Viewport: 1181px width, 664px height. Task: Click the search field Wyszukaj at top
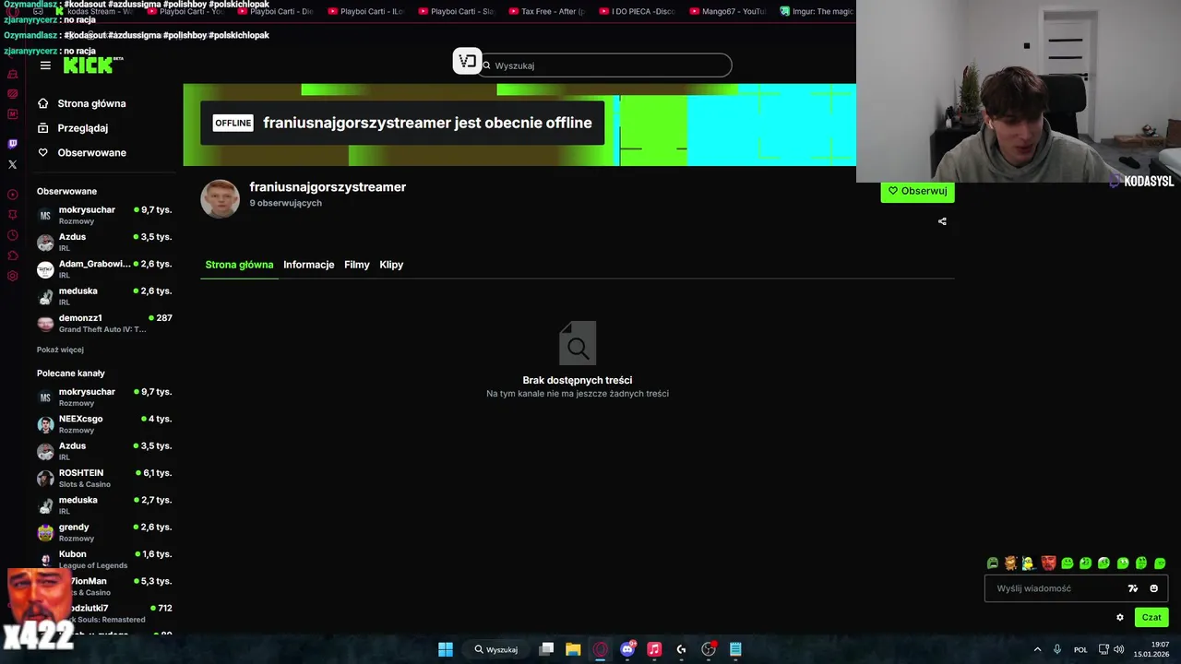point(605,65)
